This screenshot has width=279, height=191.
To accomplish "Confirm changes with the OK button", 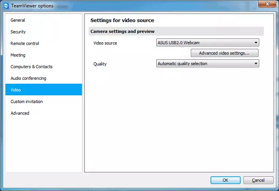I will (226, 180).
